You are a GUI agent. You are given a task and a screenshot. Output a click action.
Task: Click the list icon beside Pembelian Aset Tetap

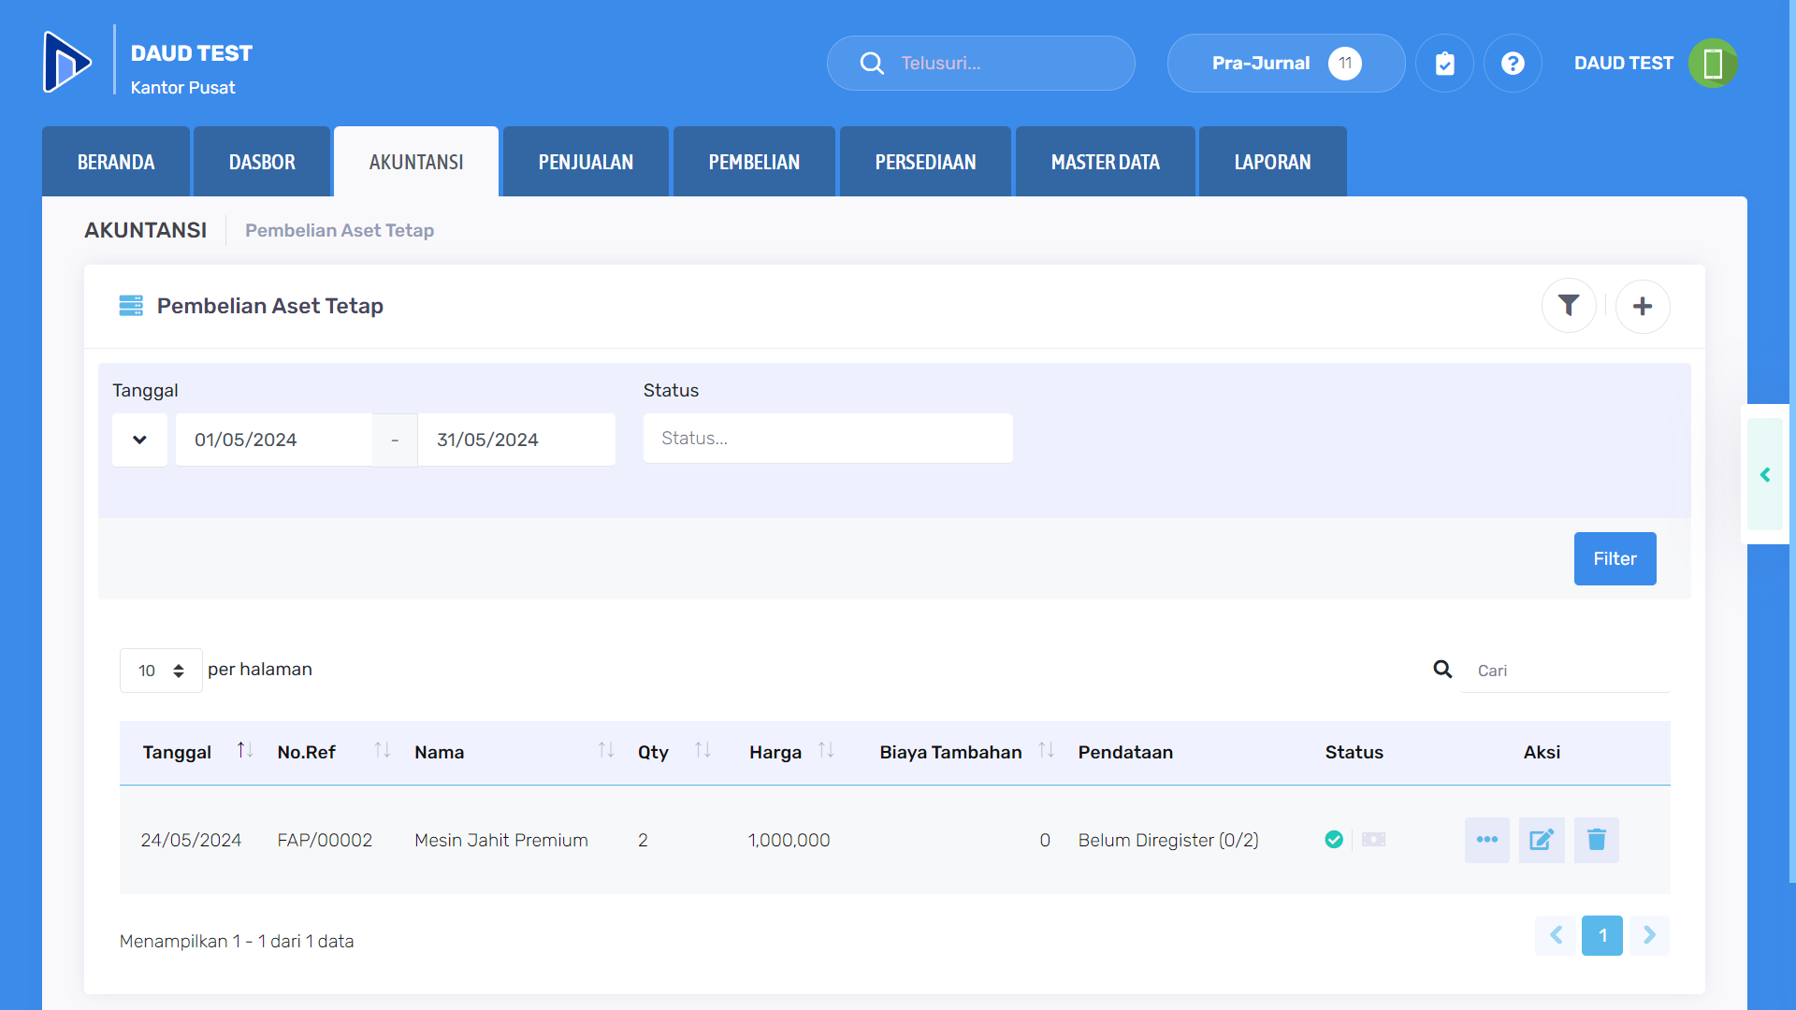pyautogui.click(x=131, y=305)
